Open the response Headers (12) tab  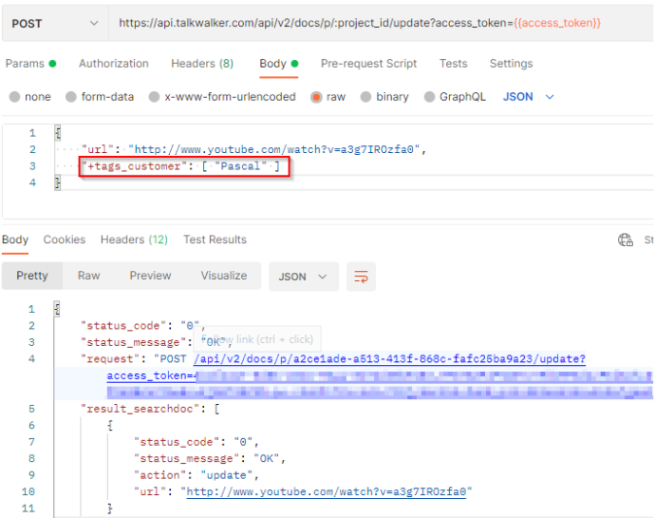click(134, 240)
